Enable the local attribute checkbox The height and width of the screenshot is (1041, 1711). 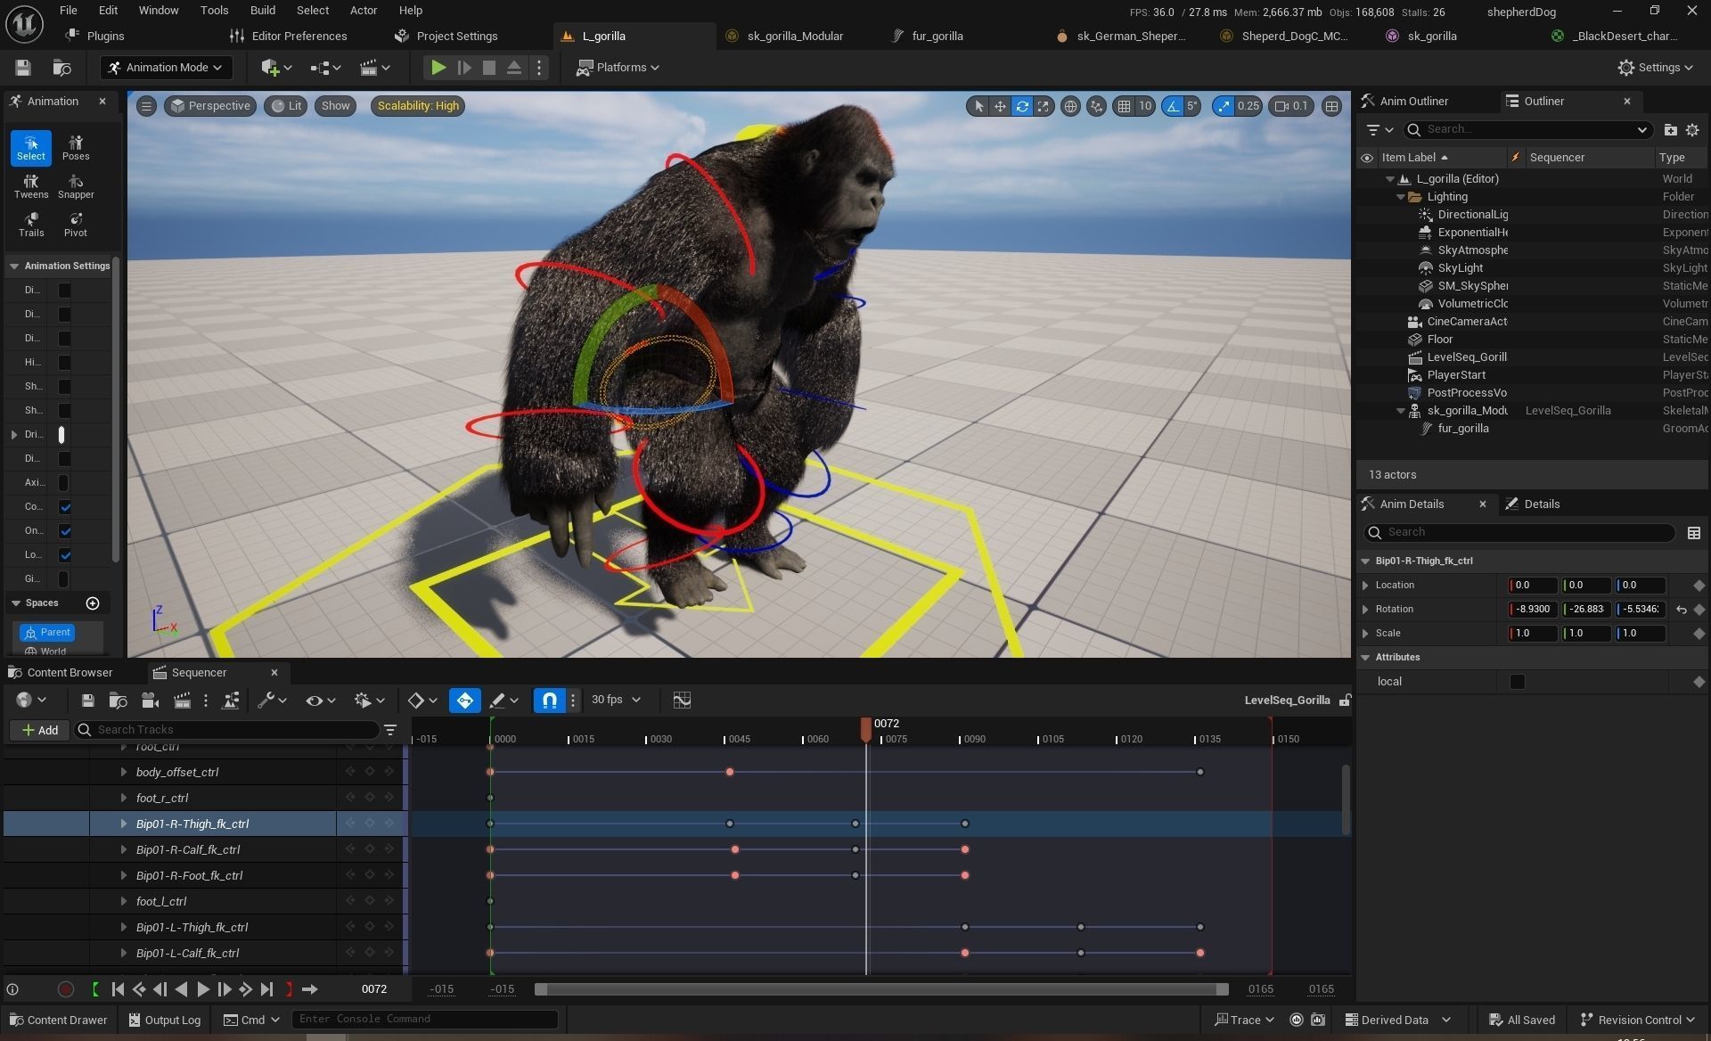click(1517, 682)
